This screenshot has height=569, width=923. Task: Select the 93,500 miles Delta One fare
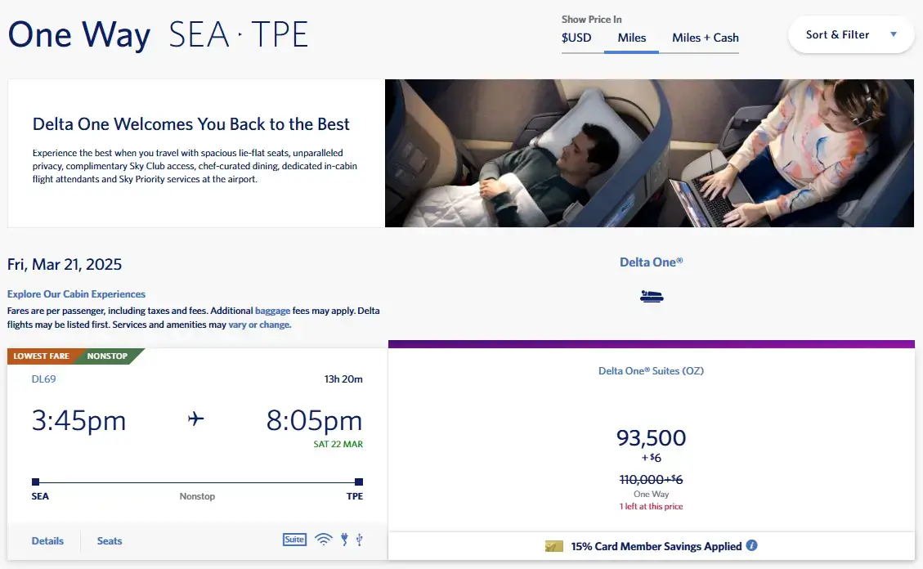point(651,439)
